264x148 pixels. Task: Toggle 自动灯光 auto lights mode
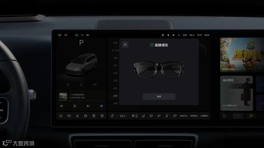[x=183, y=116]
